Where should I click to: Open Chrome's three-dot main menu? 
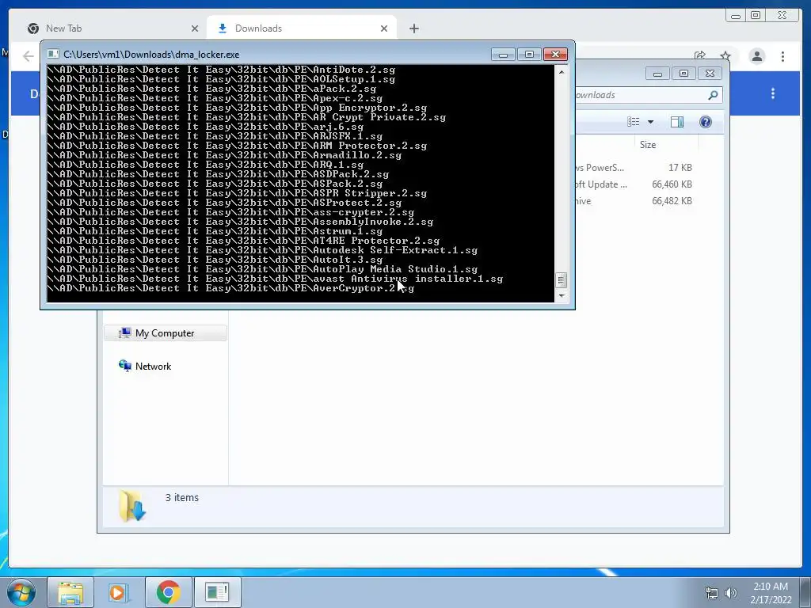782,56
